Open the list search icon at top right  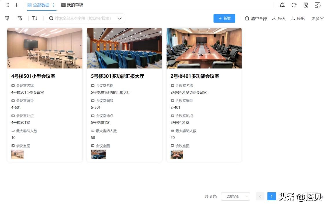point(318,5)
